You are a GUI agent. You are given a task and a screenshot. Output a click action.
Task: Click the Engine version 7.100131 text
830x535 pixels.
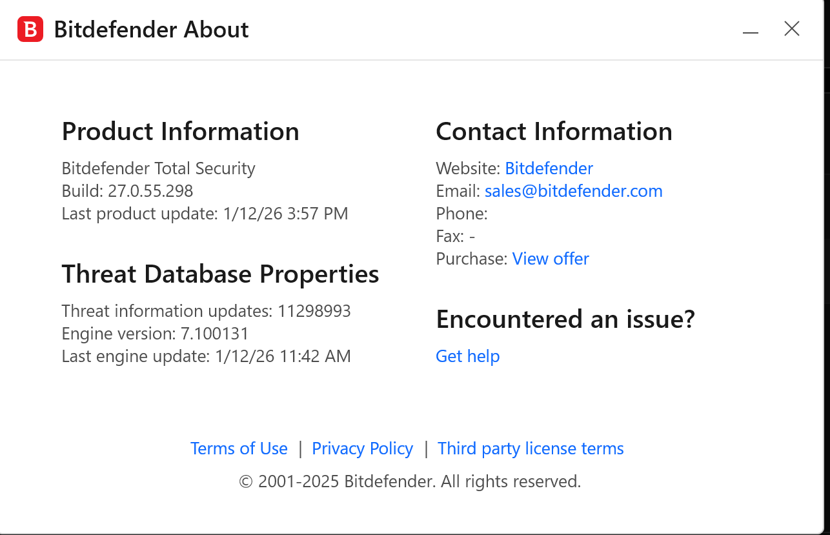tap(155, 334)
